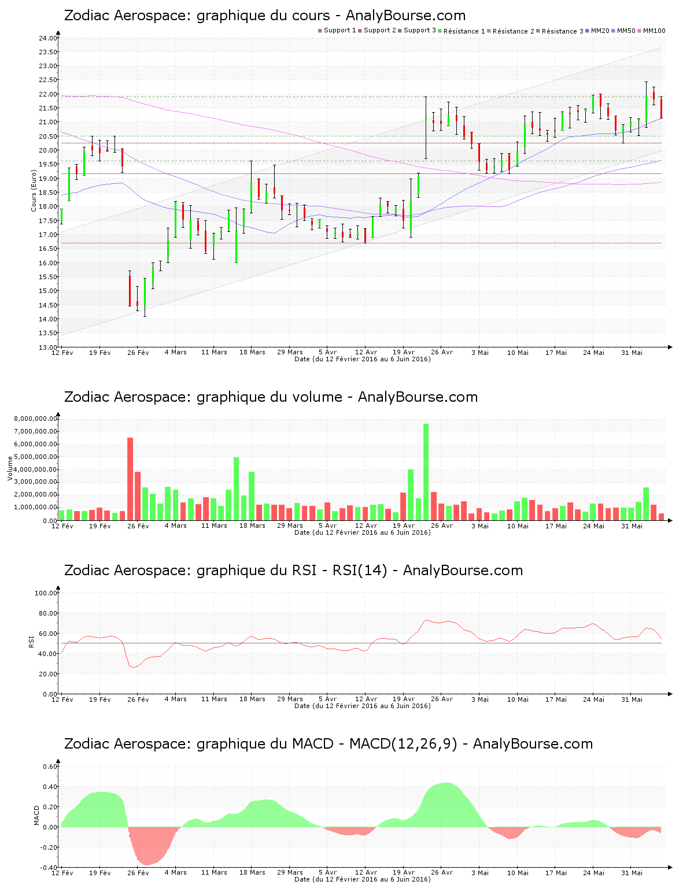Select the 'Support 3' legend label
The height and width of the screenshot is (896, 694).
[420, 31]
